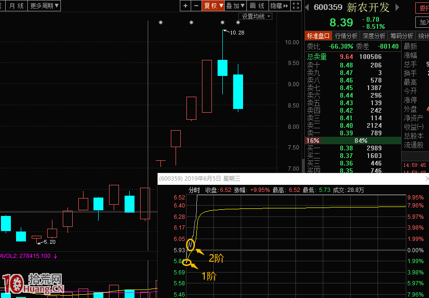
Task: Switch to 标准盘口 tab
Action: click(318, 36)
